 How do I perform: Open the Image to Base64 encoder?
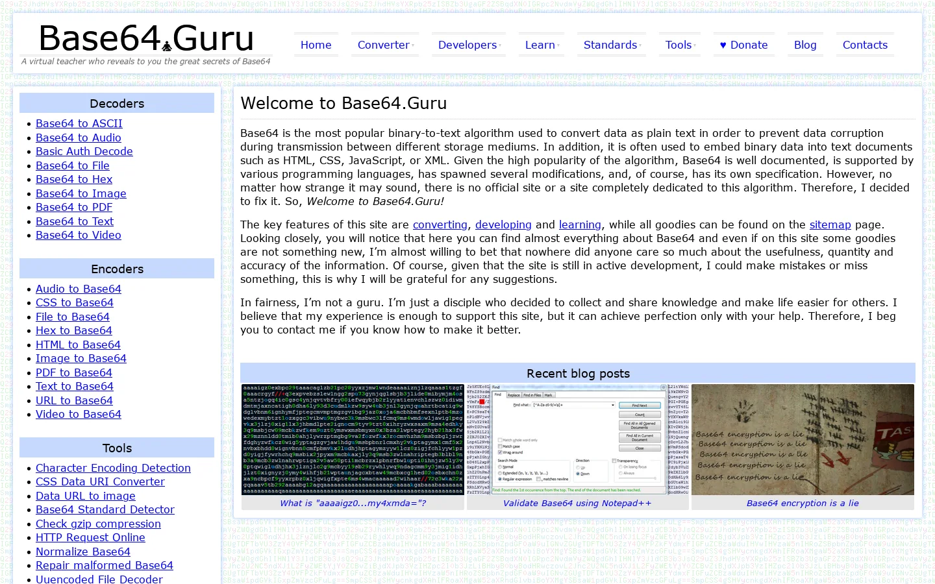tap(81, 358)
